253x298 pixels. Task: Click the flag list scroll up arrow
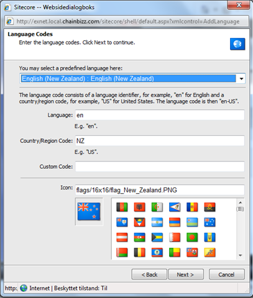241,202
